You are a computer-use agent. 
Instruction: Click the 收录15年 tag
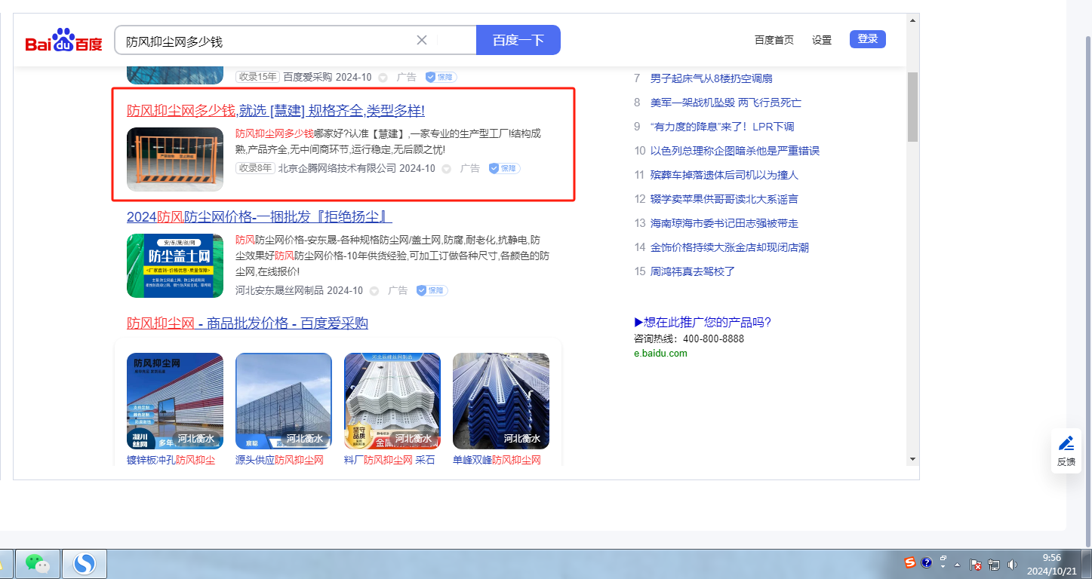[257, 77]
